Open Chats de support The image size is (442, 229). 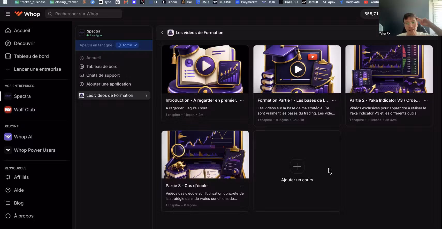point(100,75)
